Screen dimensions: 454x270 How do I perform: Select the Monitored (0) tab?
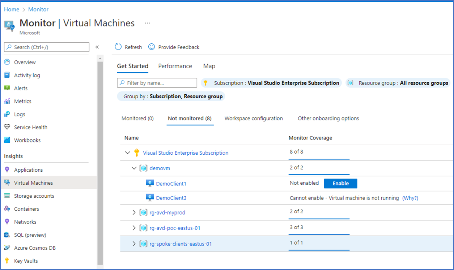coord(137,119)
